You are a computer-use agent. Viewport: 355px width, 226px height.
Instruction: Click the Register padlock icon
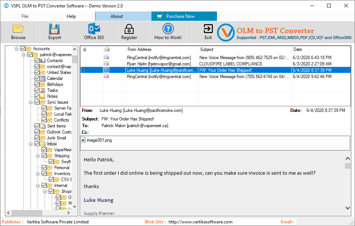click(129, 29)
